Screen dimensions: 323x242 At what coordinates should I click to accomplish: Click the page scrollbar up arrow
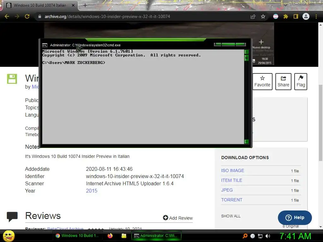(x=320, y=25)
